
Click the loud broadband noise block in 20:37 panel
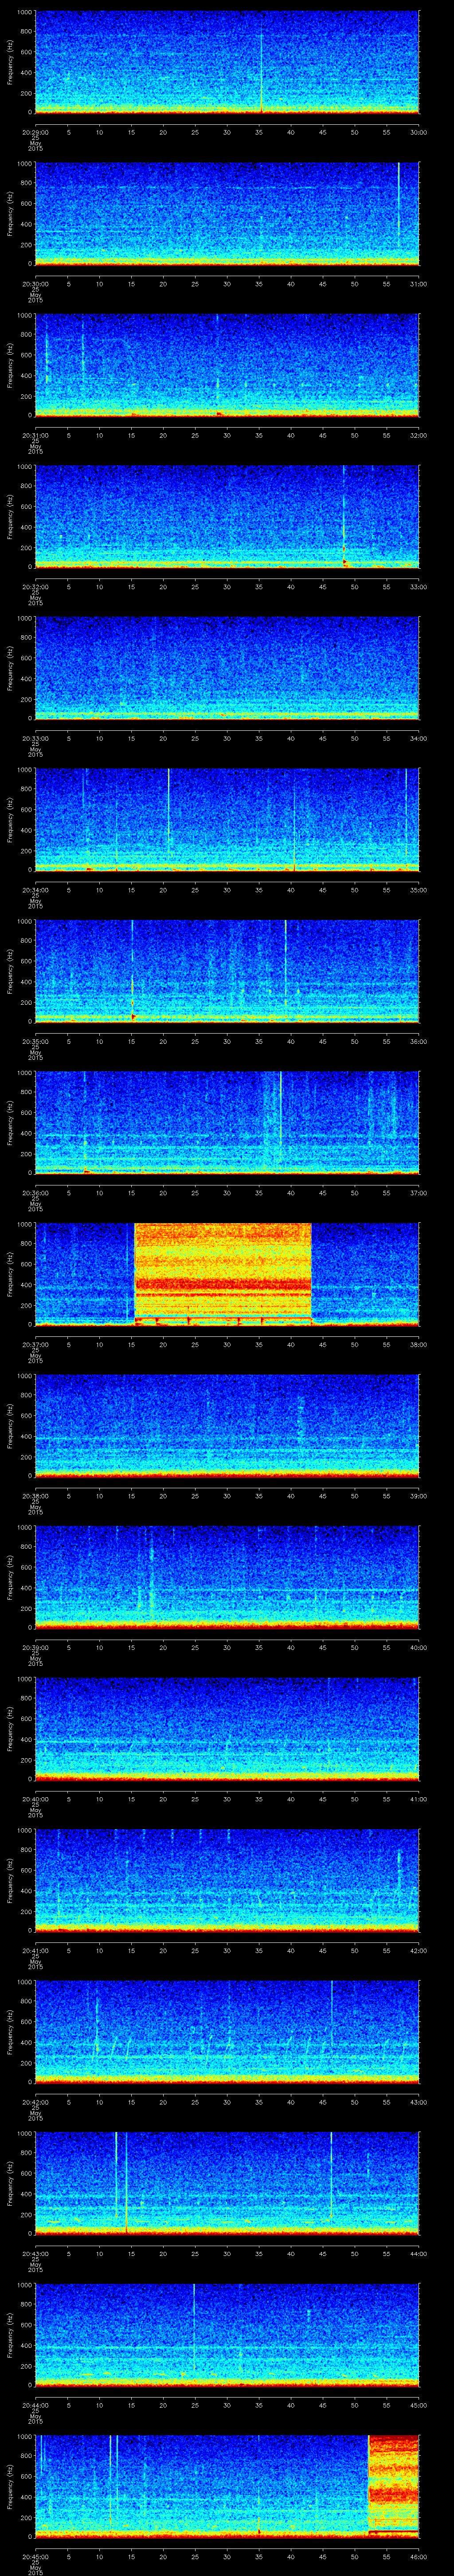223,1274
